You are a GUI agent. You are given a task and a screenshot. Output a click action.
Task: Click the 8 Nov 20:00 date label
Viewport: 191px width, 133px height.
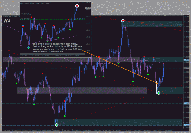pyautogui.click(x=157, y=131)
